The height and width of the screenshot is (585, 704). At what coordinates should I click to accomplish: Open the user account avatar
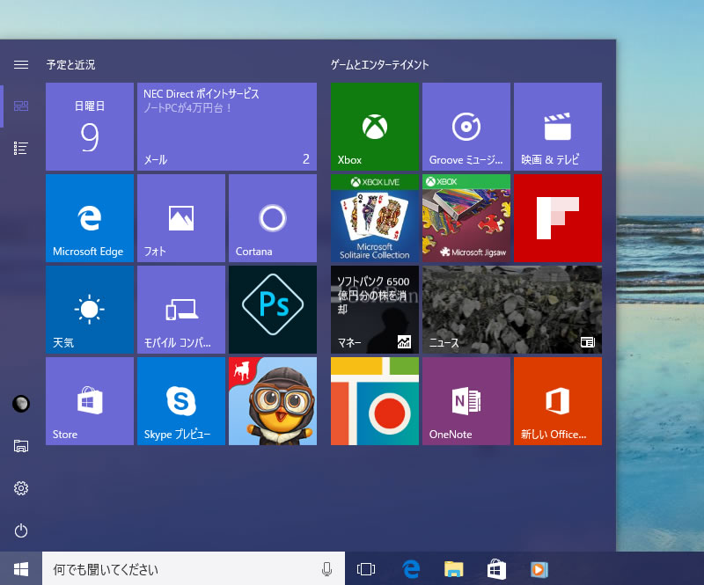(20, 404)
